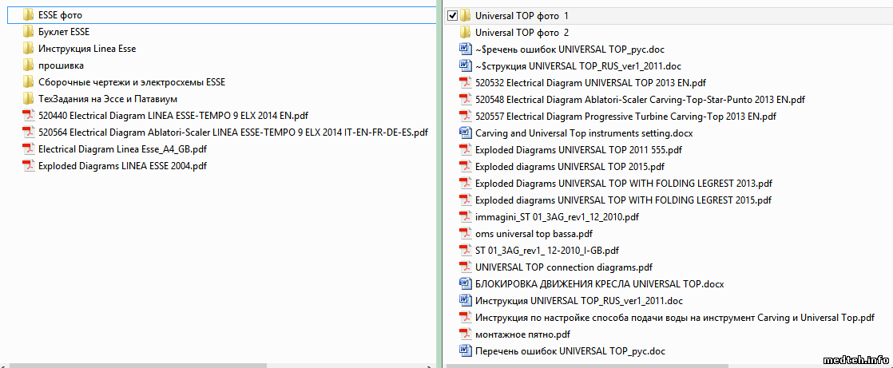
Task: Click the PDF icon of монтажное пятно.pdf
Action: [465, 334]
